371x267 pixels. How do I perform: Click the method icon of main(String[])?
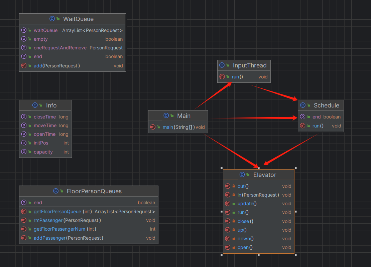[x=153, y=127]
